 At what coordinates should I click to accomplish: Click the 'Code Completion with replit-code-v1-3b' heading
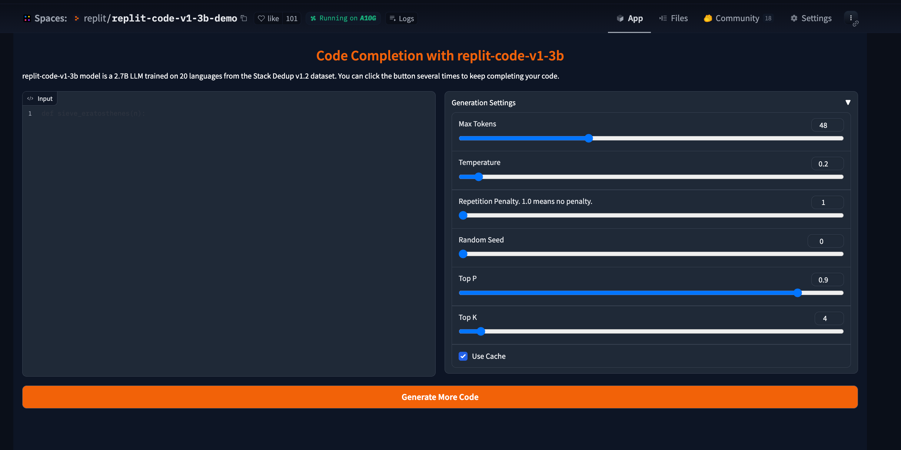click(x=440, y=56)
